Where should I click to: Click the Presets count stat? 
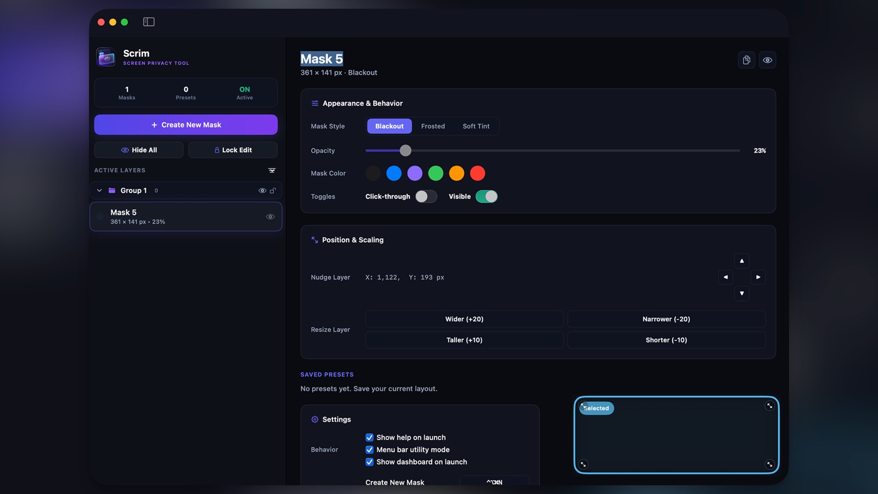coord(185,93)
